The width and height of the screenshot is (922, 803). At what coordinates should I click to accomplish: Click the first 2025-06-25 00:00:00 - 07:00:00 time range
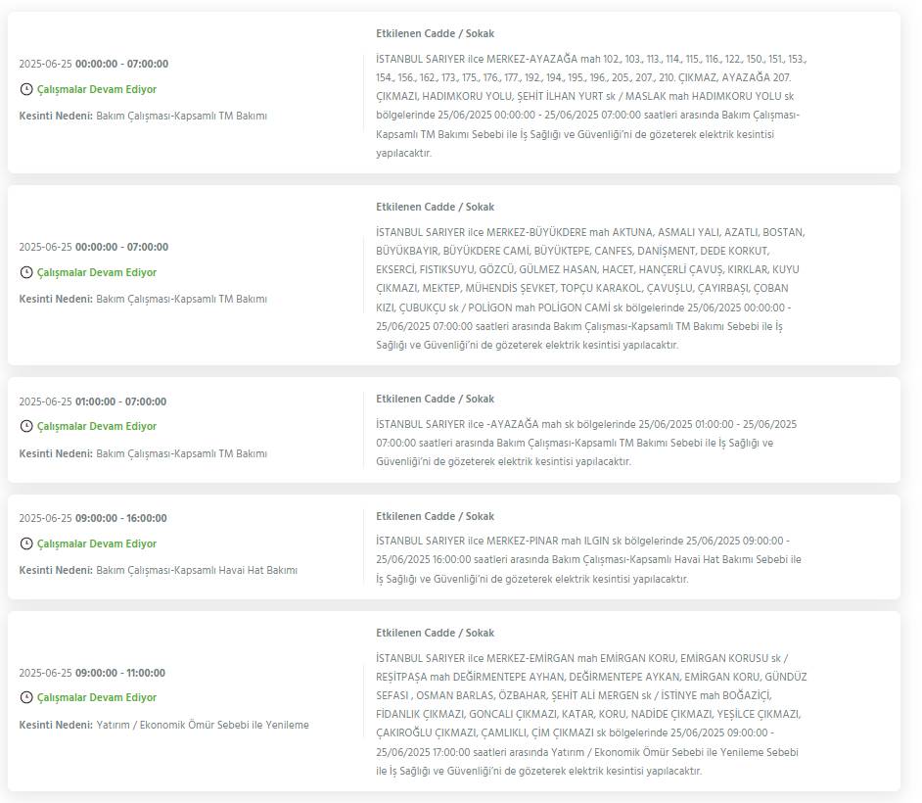click(94, 64)
